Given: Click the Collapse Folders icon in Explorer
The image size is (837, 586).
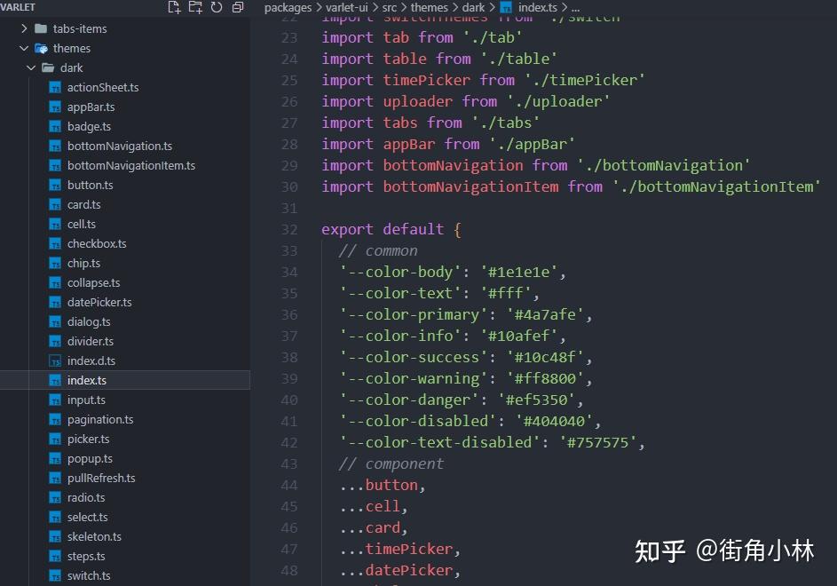Looking at the screenshot, I should point(237,7).
